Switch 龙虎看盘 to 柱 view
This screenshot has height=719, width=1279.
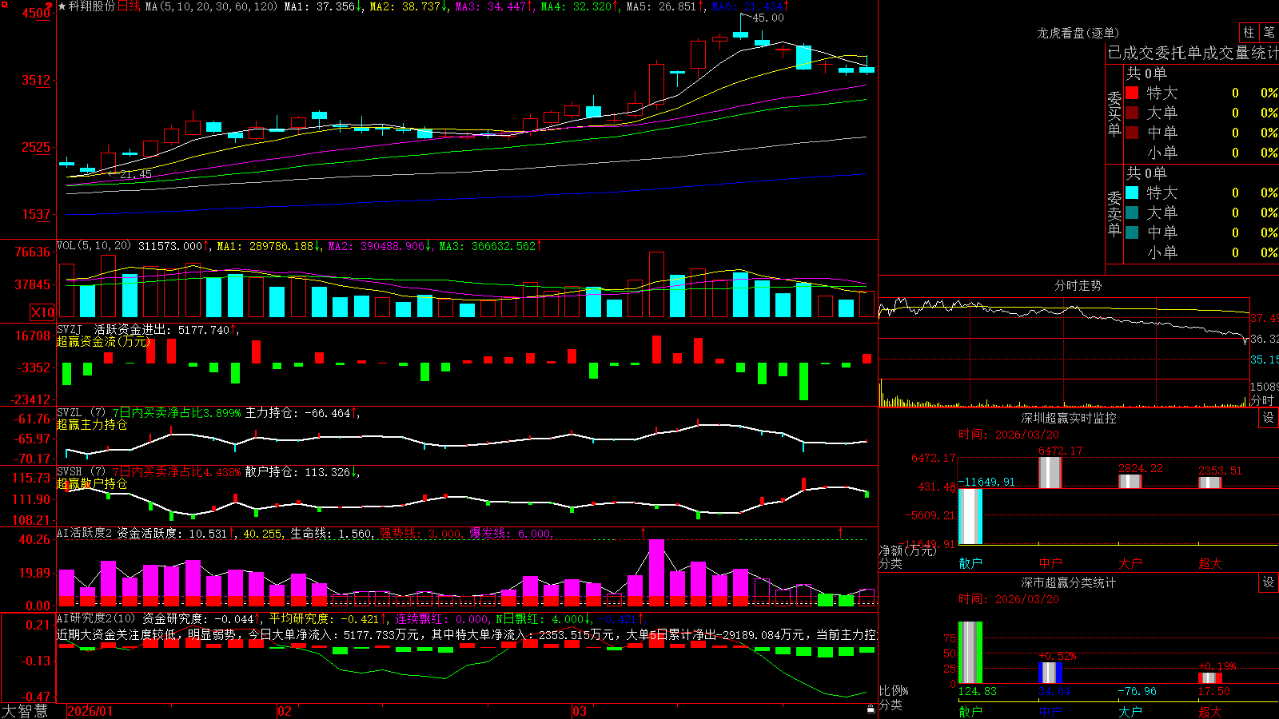point(1249,32)
